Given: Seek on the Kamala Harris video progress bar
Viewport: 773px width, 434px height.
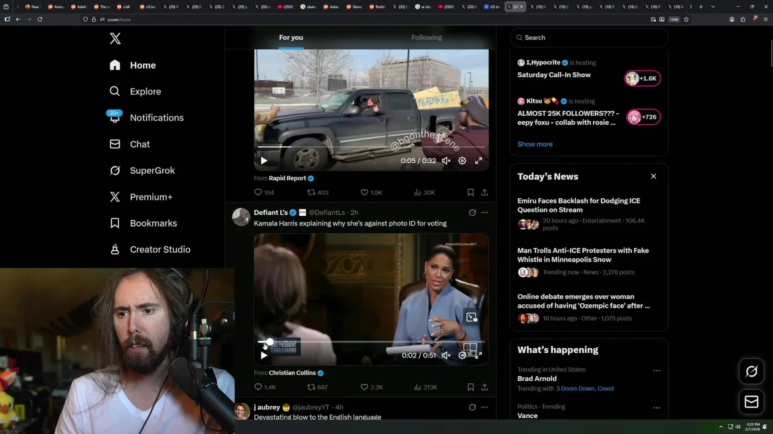Looking at the screenshot, I should (371, 342).
